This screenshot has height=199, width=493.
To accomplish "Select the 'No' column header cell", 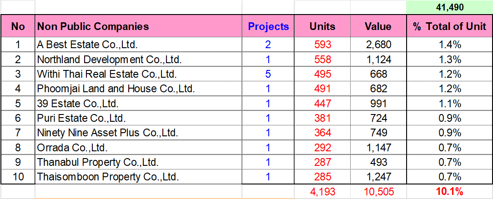I will pos(18,26).
